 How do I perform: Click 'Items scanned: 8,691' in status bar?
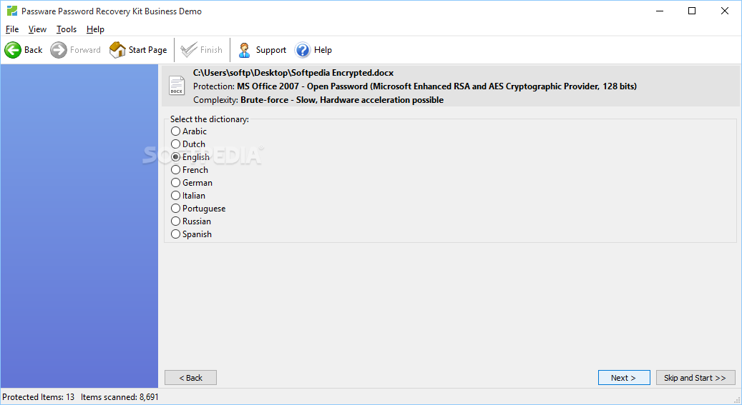coord(119,397)
